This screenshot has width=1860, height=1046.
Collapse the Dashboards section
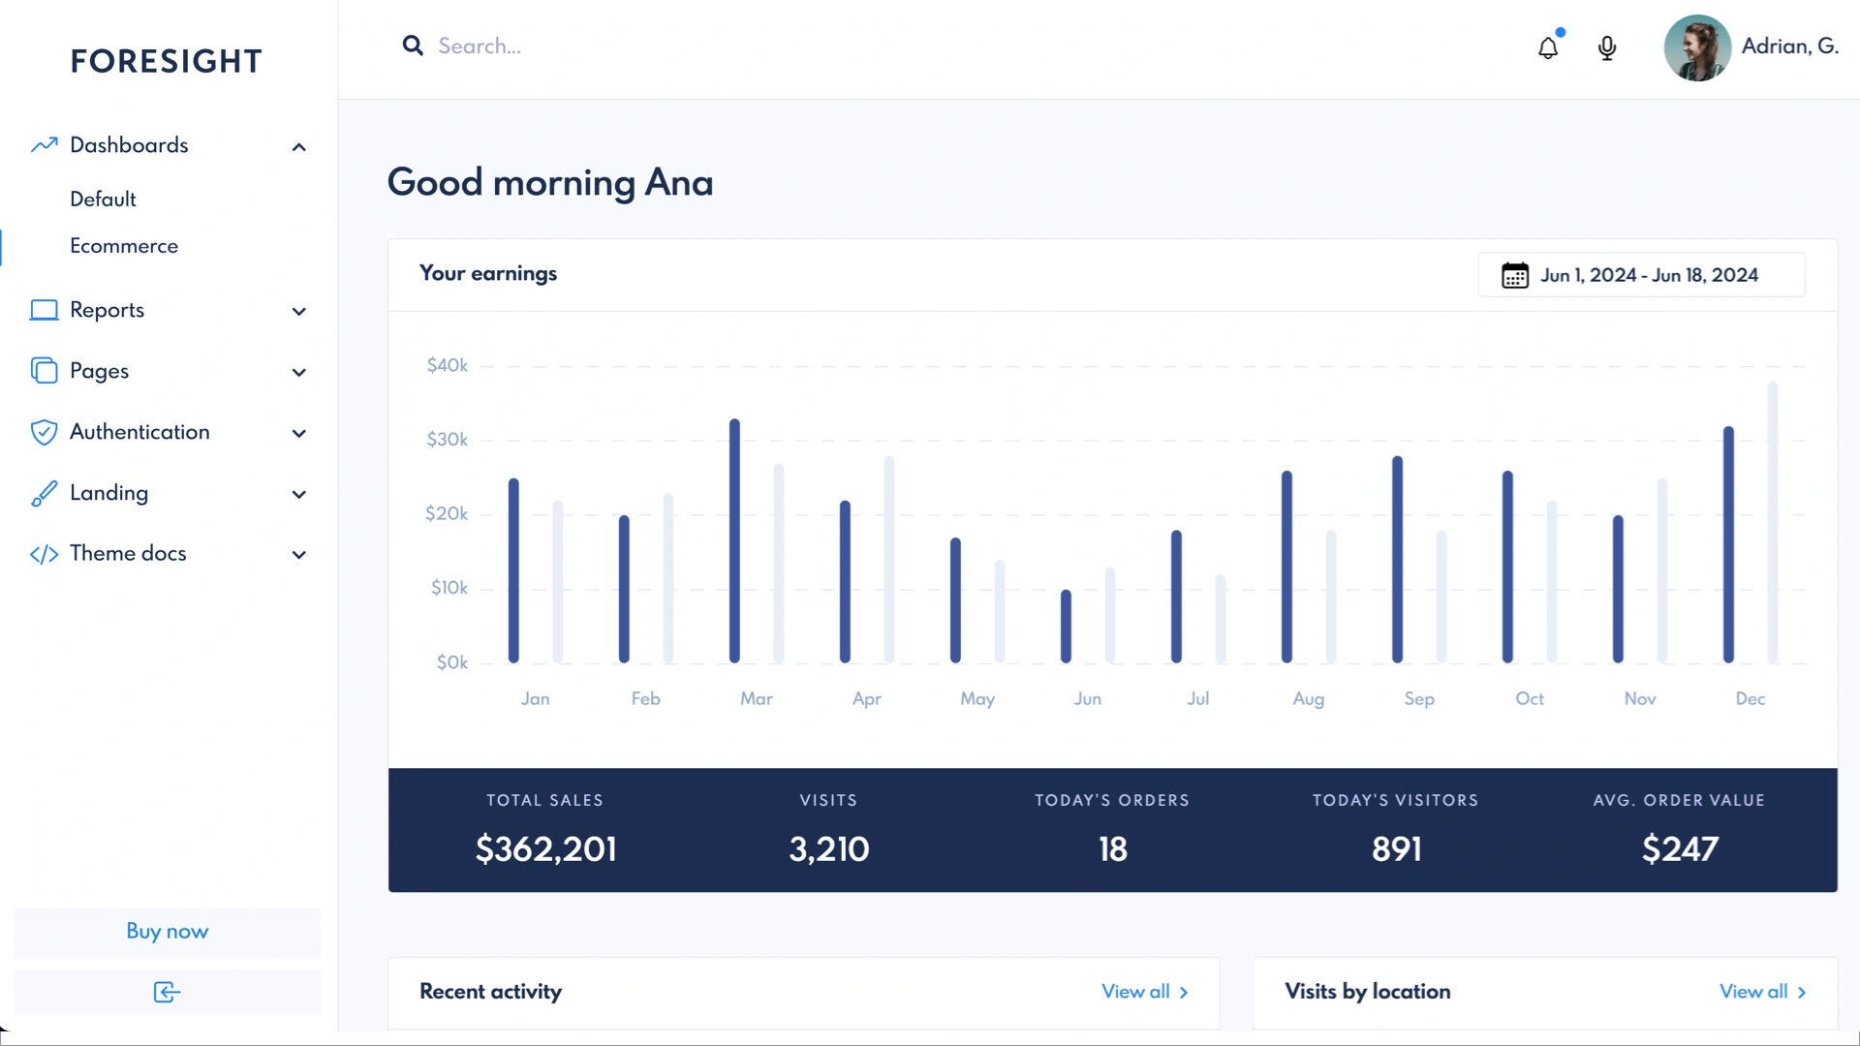[x=299, y=146]
